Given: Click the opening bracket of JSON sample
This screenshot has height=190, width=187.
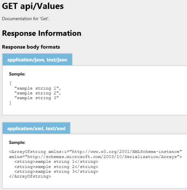Looking at the screenshot, I should click(x=10, y=83).
